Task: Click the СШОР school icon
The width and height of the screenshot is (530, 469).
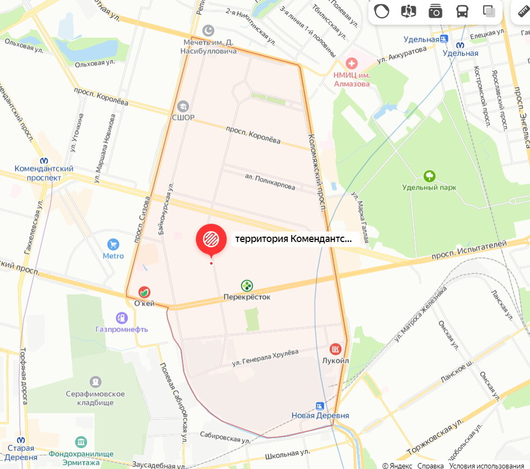Action: [x=183, y=106]
